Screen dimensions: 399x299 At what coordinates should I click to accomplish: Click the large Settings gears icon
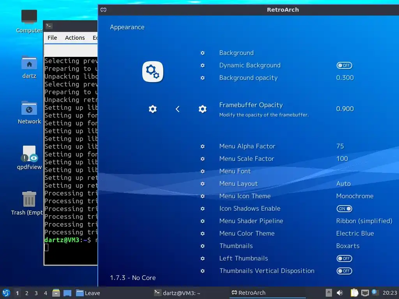[153, 72]
